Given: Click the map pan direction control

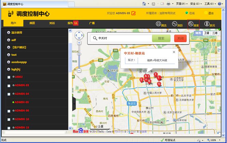Looking at the screenshot, I should point(79,35).
